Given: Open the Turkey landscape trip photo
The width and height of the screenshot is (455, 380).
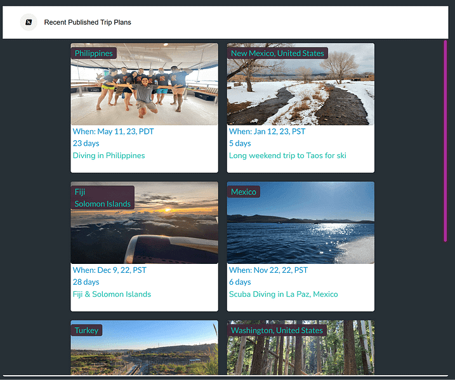Looking at the screenshot, I should coord(144,348).
